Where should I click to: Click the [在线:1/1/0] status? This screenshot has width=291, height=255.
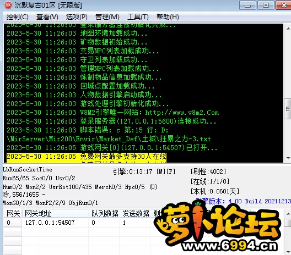(x=210, y=181)
